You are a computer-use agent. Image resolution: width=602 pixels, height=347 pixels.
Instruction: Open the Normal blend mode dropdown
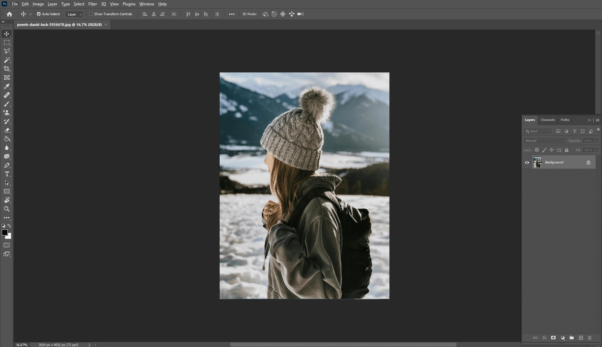pyautogui.click(x=544, y=140)
